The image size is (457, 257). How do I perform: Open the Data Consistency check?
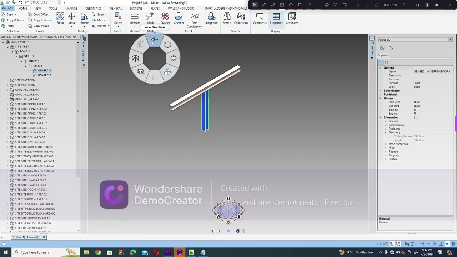pos(194,20)
